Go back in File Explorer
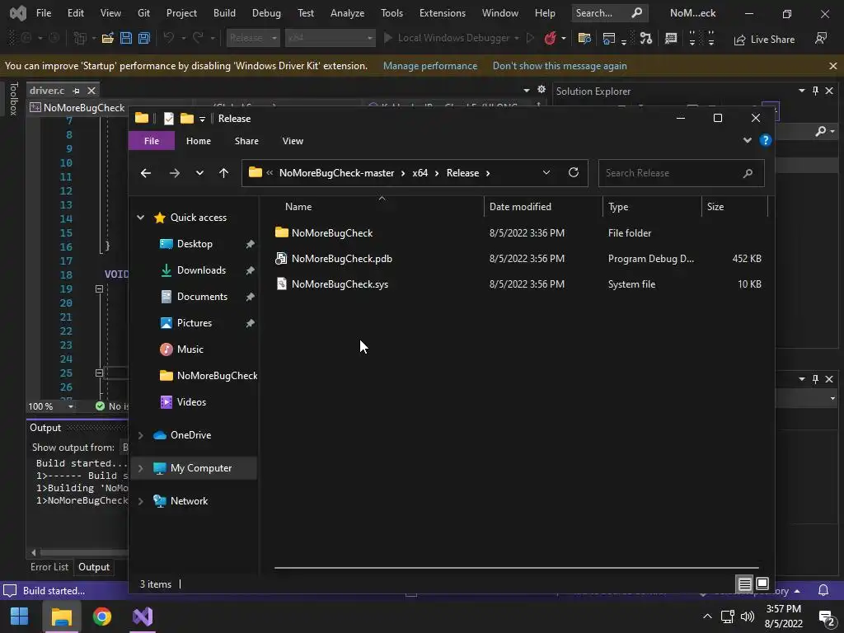This screenshot has height=633, width=844. coord(146,173)
